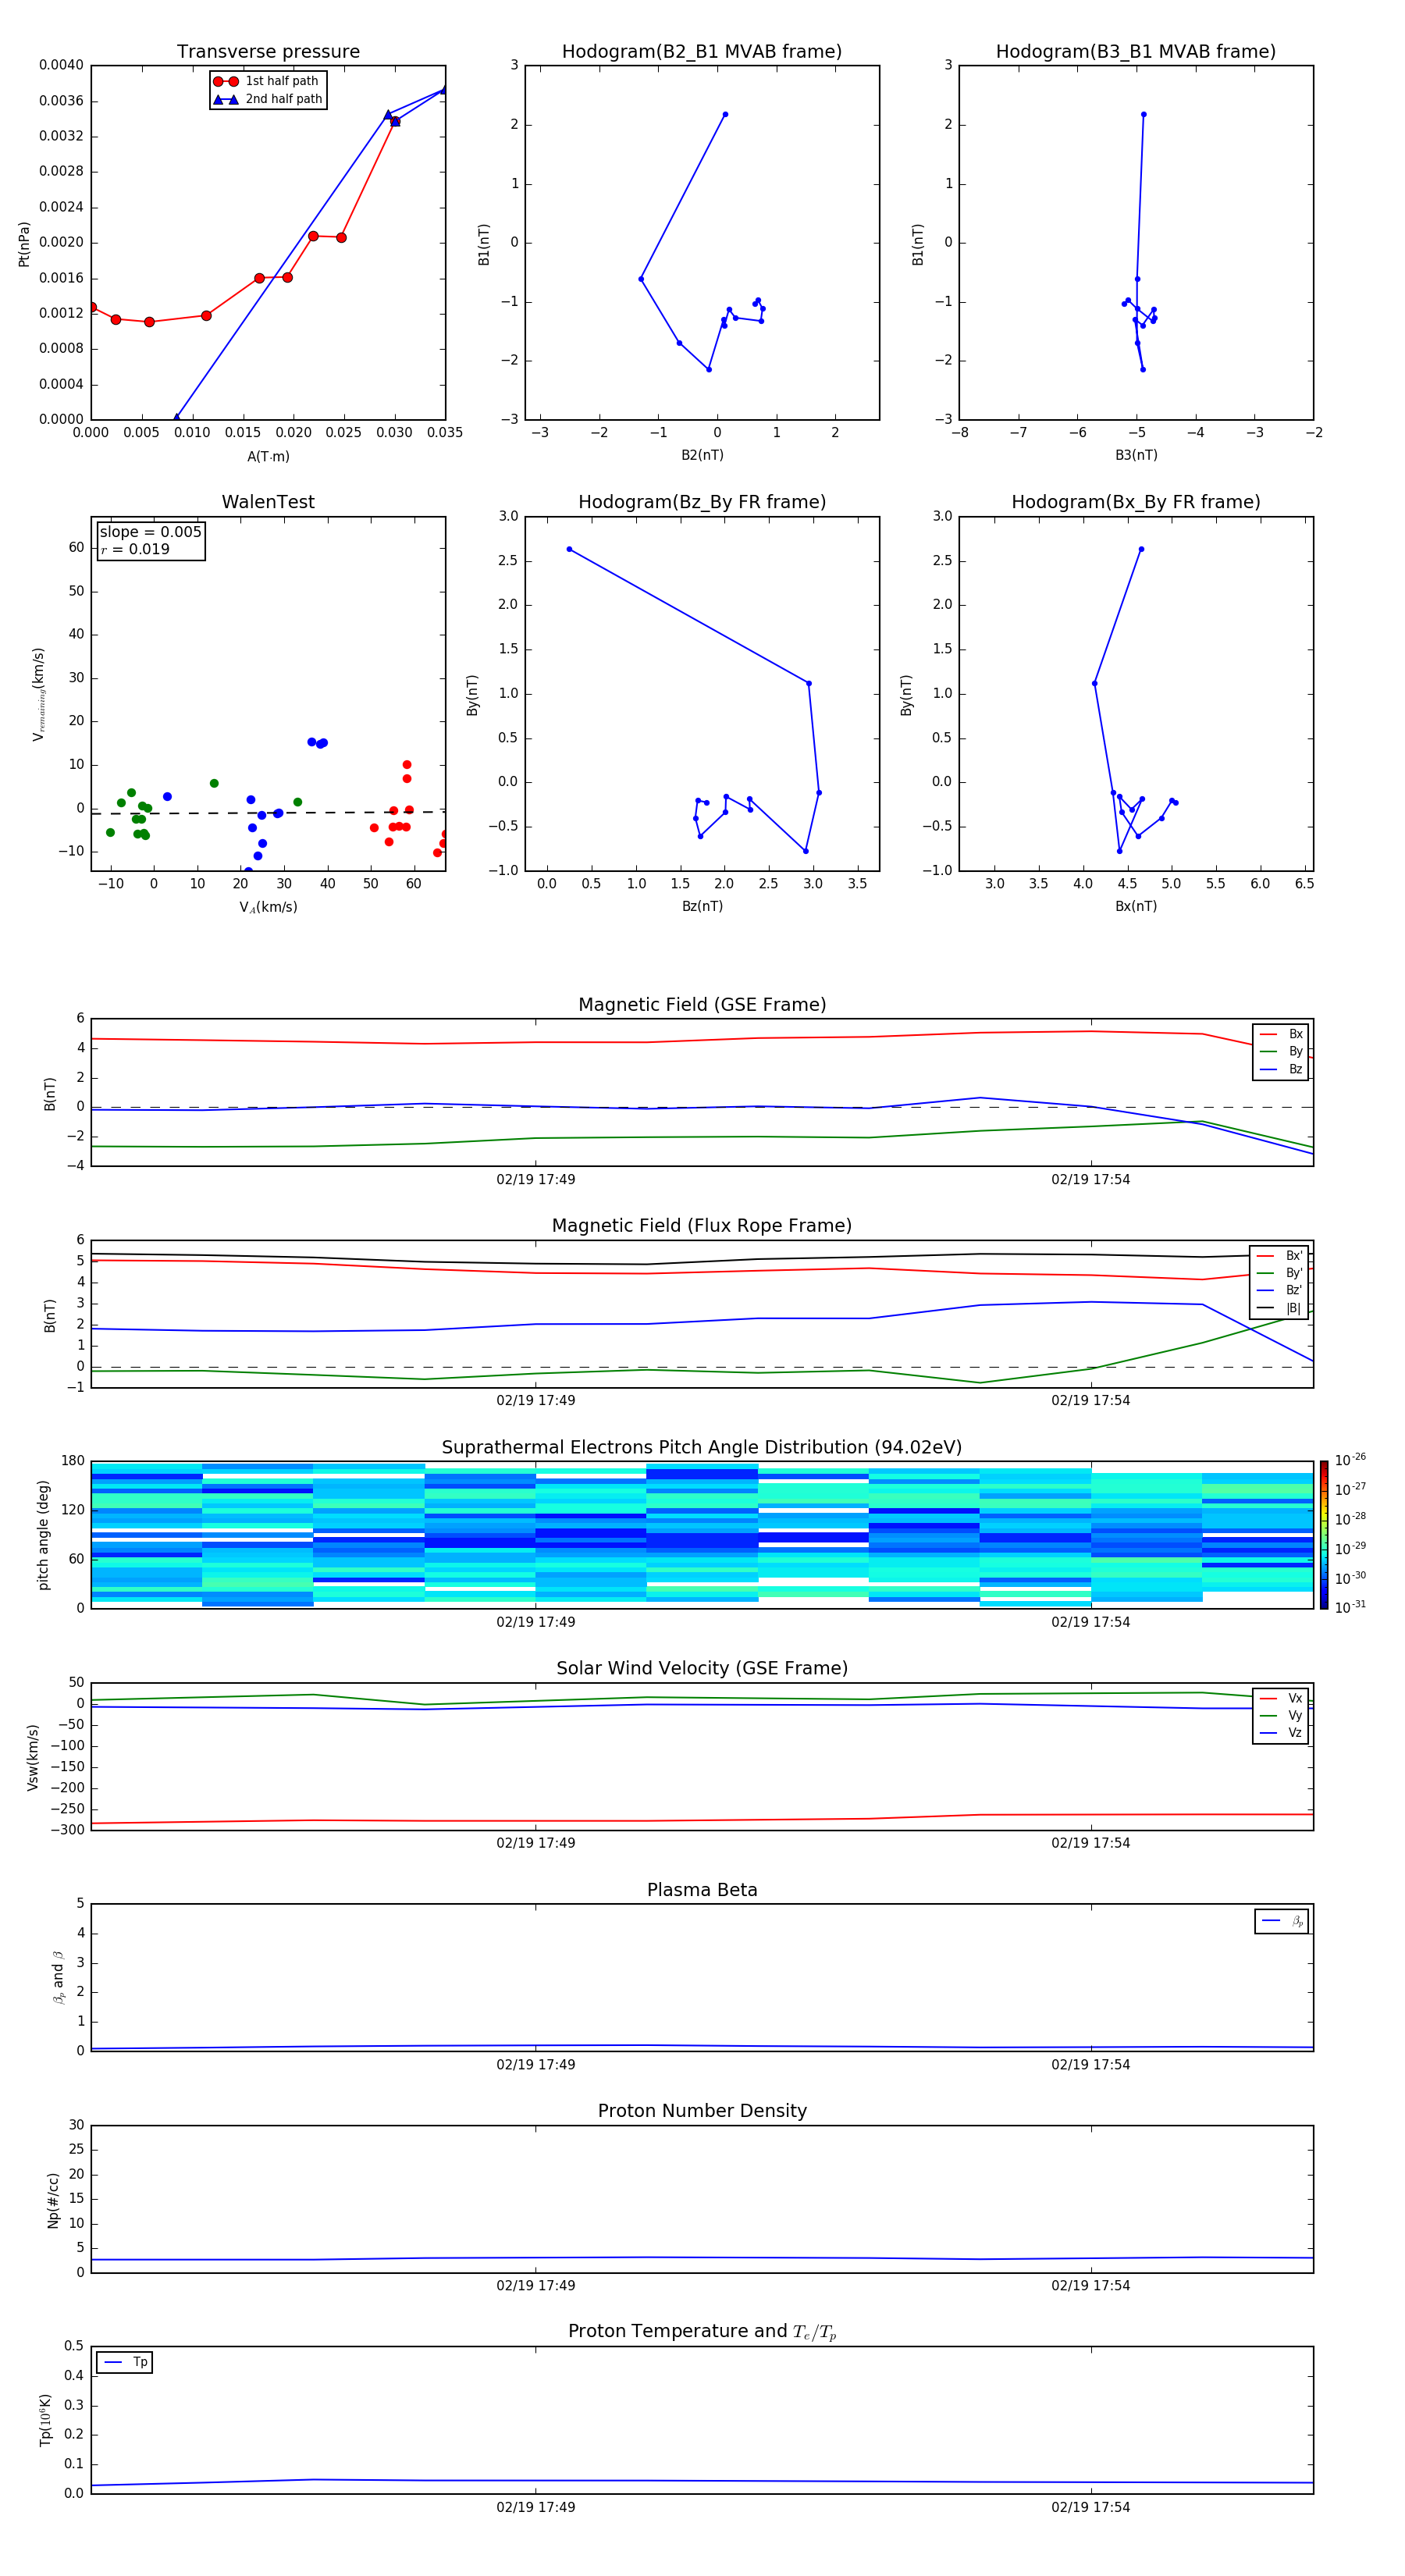Image resolution: width=1405 pixels, height=2576 pixels.
Task: Click '02/19 17:49' tick under Plasma Beta plot
Action: pos(536,2065)
